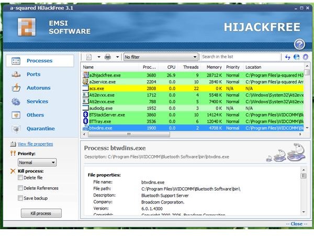Screen dimensions: 314x236
Task: Click the printer icon in toolbar
Action: click(x=108, y=57)
